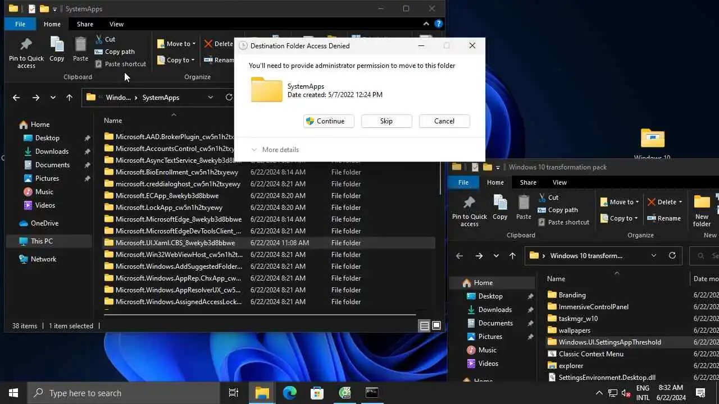Click Cut in transformation pack window ribbon
Image resolution: width=719 pixels, height=404 pixels.
pyautogui.click(x=548, y=198)
